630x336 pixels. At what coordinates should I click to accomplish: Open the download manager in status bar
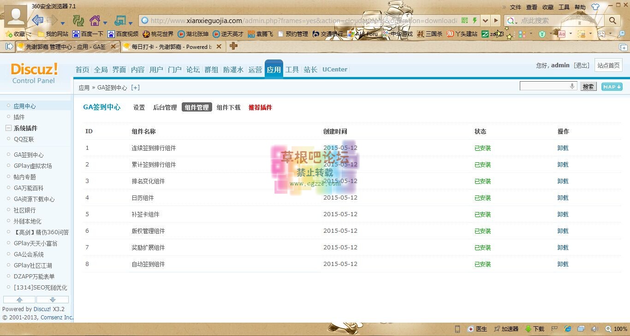[x=535, y=329]
